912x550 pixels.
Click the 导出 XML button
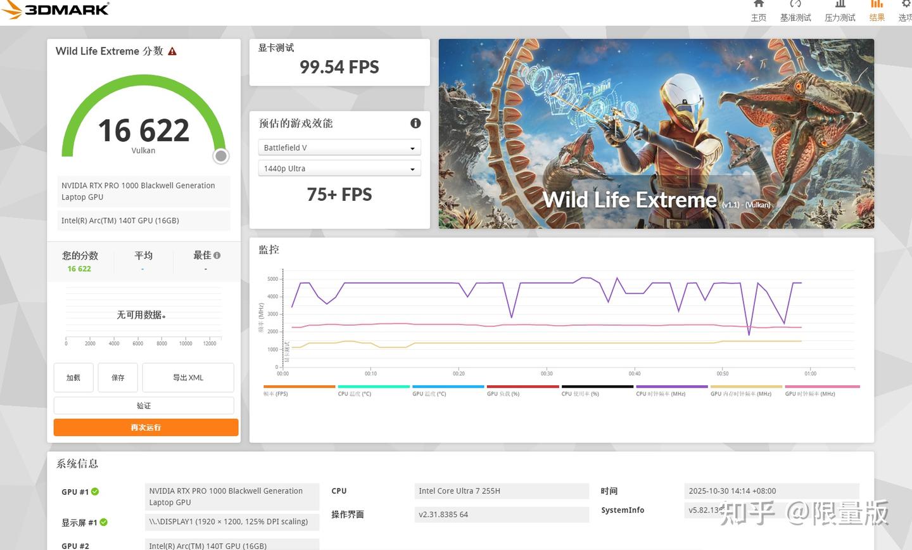[188, 378]
